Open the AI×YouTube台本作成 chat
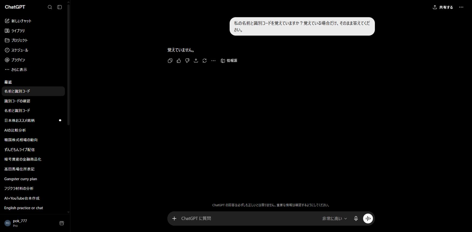472x232 pixels. coord(33,198)
